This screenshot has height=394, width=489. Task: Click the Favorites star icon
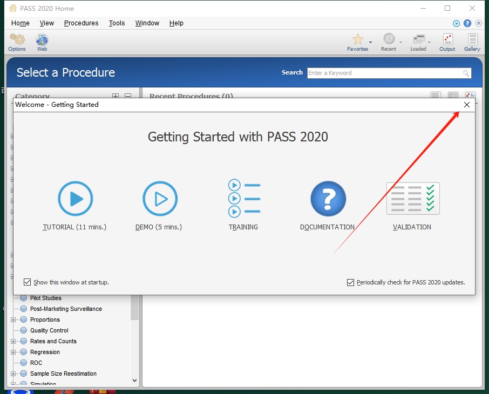click(x=358, y=39)
